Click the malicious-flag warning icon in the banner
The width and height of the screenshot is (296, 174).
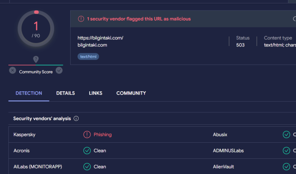coord(81,19)
